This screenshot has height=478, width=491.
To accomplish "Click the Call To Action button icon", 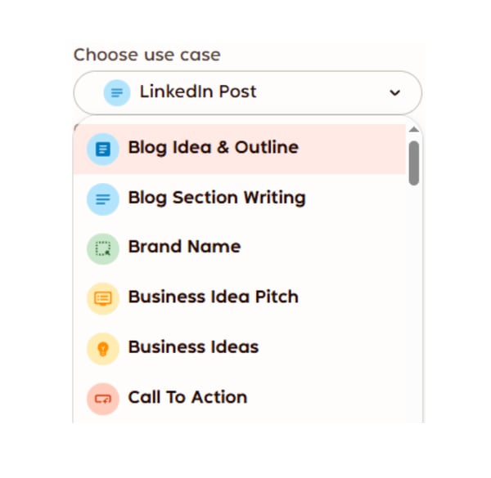I will [x=103, y=399].
